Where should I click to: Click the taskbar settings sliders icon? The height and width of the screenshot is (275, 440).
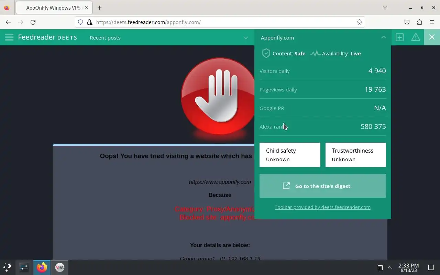click(24, 267)
